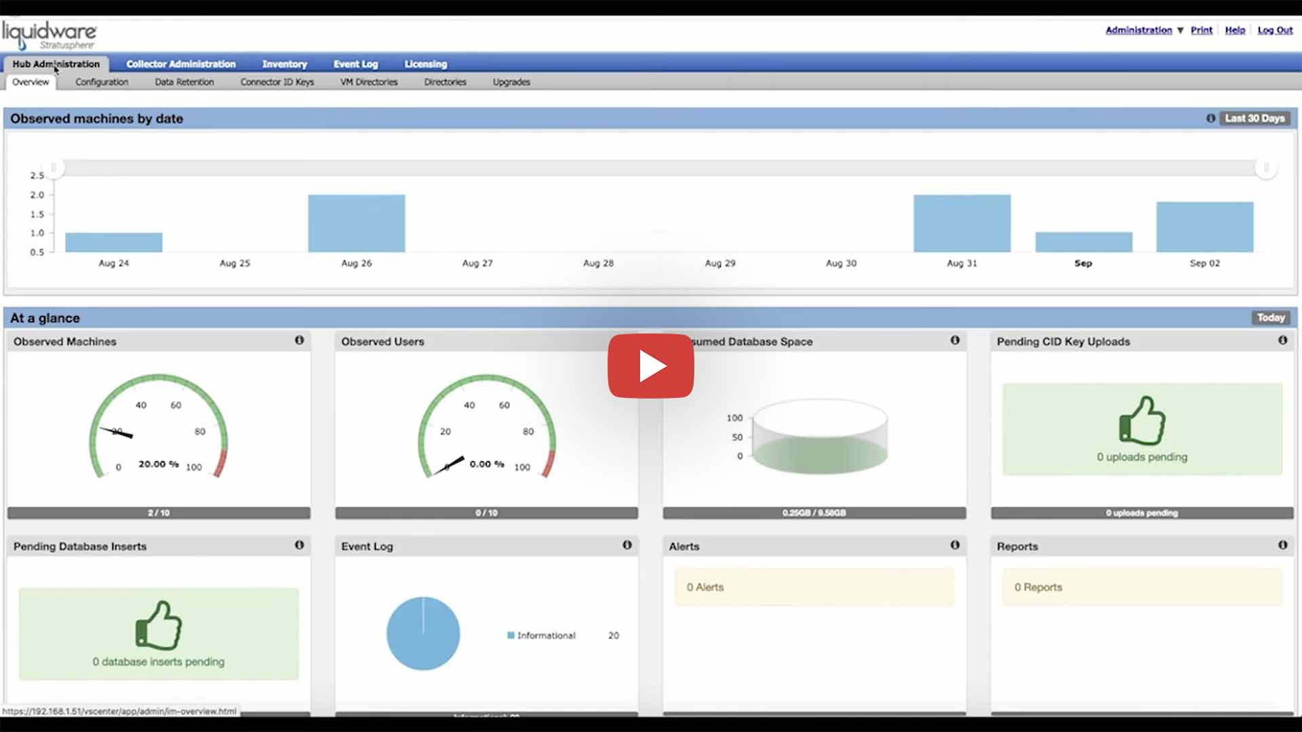
Task: Open info icon on Reports card
Action: 1282,545
